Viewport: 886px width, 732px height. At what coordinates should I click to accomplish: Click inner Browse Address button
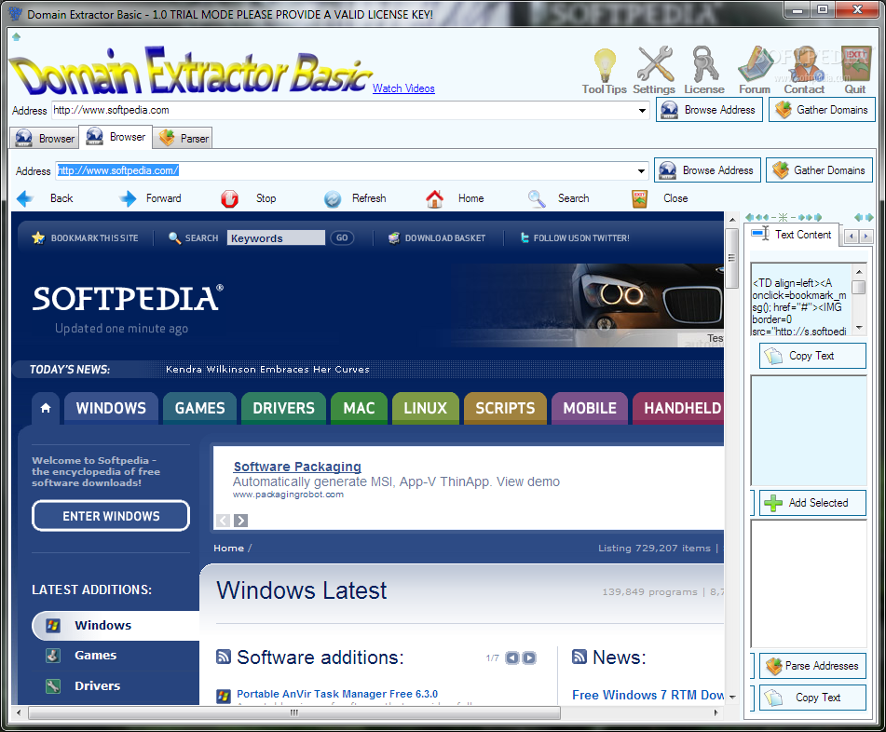[707, 170]
